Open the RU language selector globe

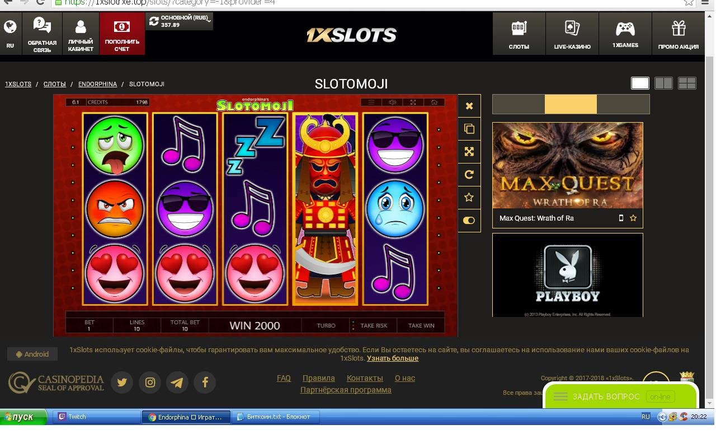coord(10,34)
